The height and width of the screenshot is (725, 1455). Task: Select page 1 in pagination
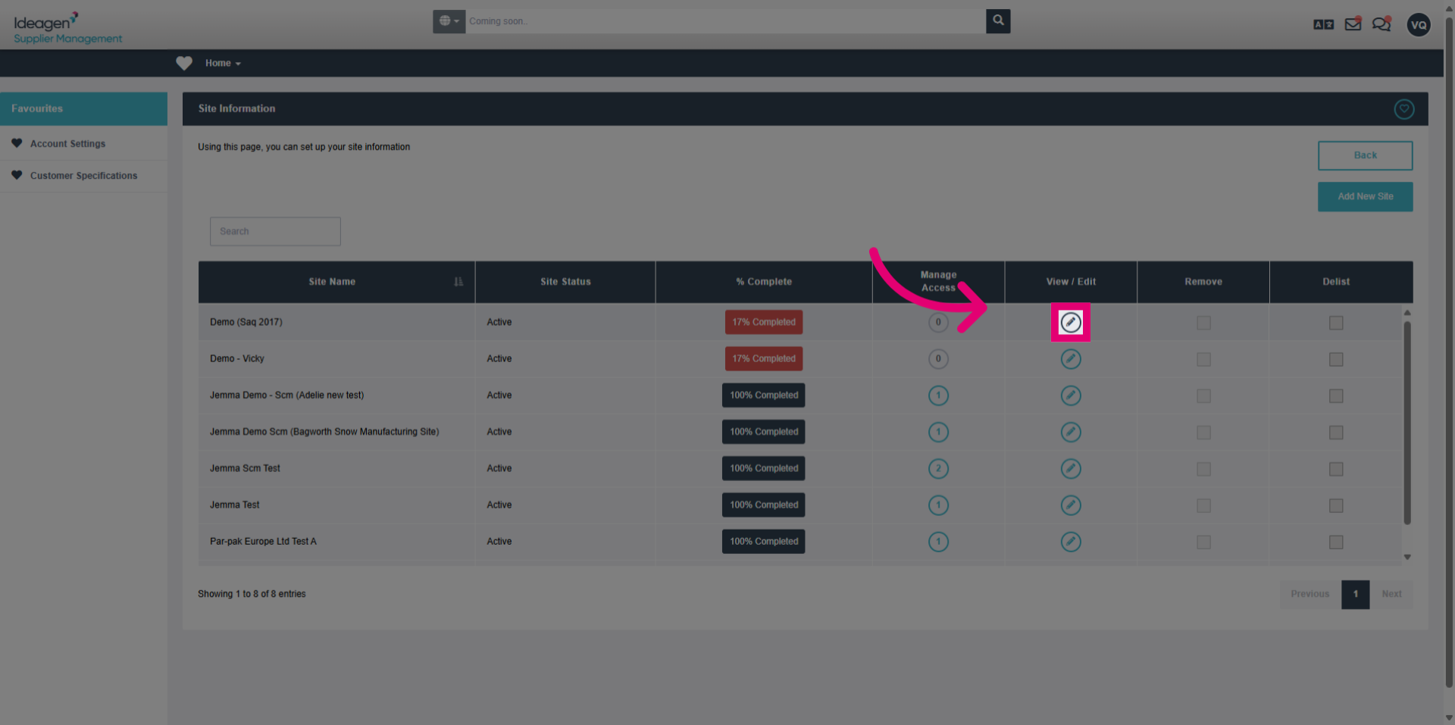coord(1355,594)
